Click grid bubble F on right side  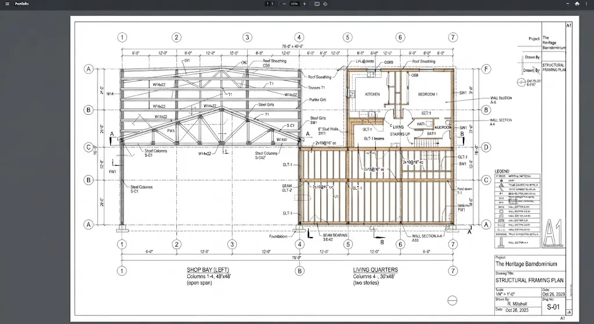487,70
